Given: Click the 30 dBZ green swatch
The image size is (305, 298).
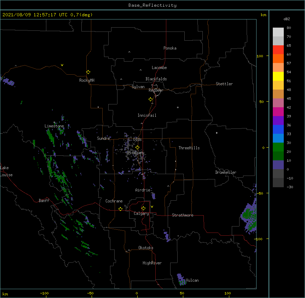Looking at the screenshot, I should point(278,147).
